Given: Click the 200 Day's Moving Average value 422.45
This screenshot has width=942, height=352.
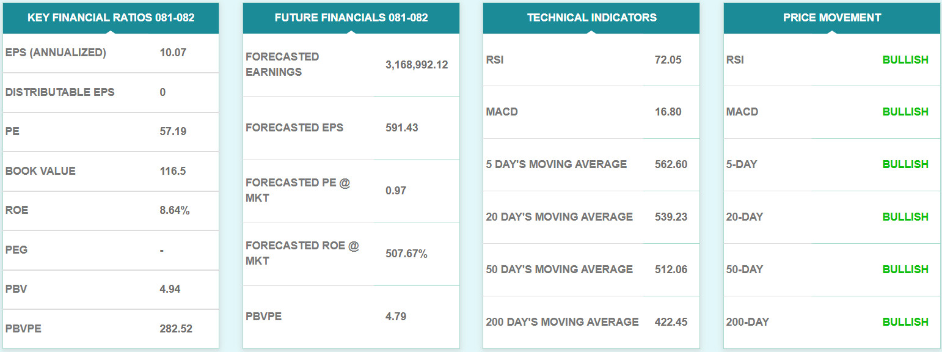Looking at the screenshot, I should coord(670,322).
